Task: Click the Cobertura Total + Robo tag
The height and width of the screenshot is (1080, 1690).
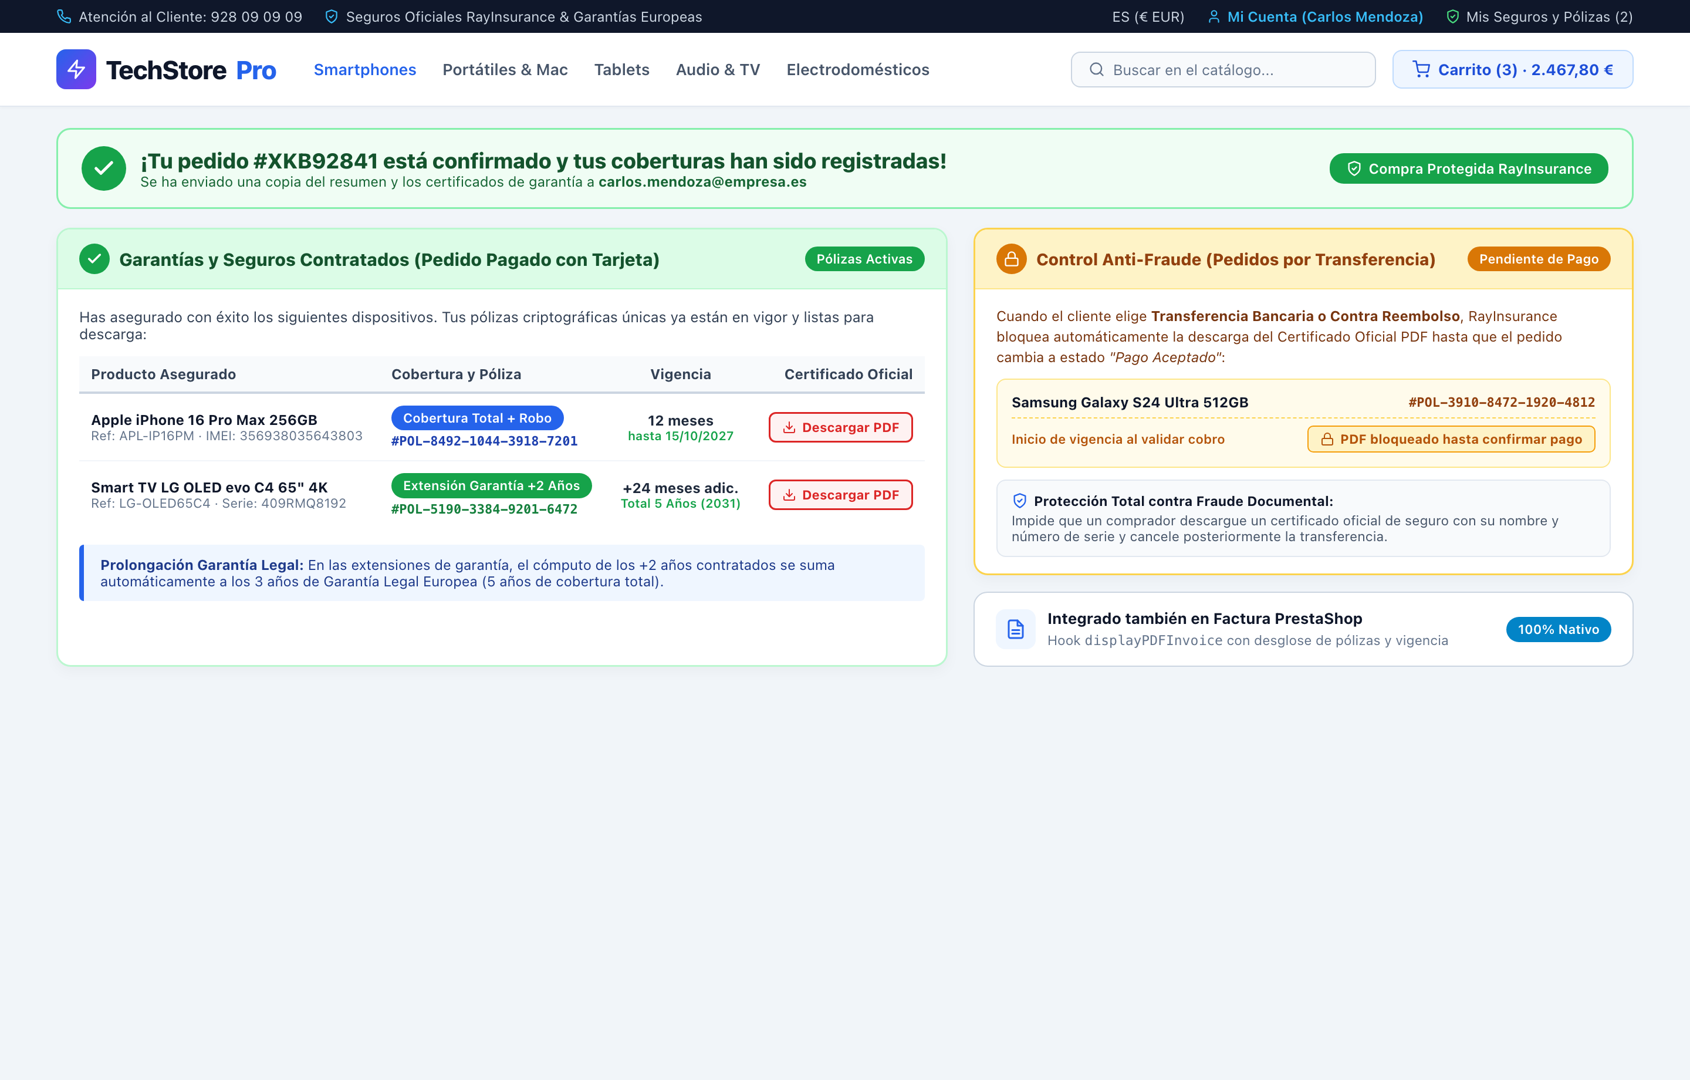Action: click(477, 418)
